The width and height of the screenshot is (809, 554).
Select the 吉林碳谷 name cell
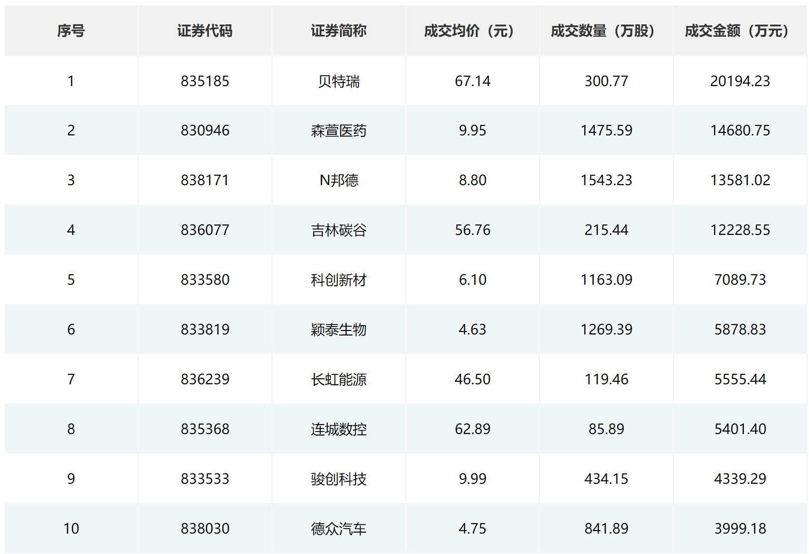[x=339, y=230]
